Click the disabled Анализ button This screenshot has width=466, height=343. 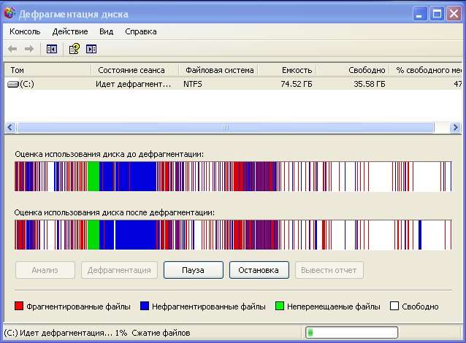tap(45, 270)
